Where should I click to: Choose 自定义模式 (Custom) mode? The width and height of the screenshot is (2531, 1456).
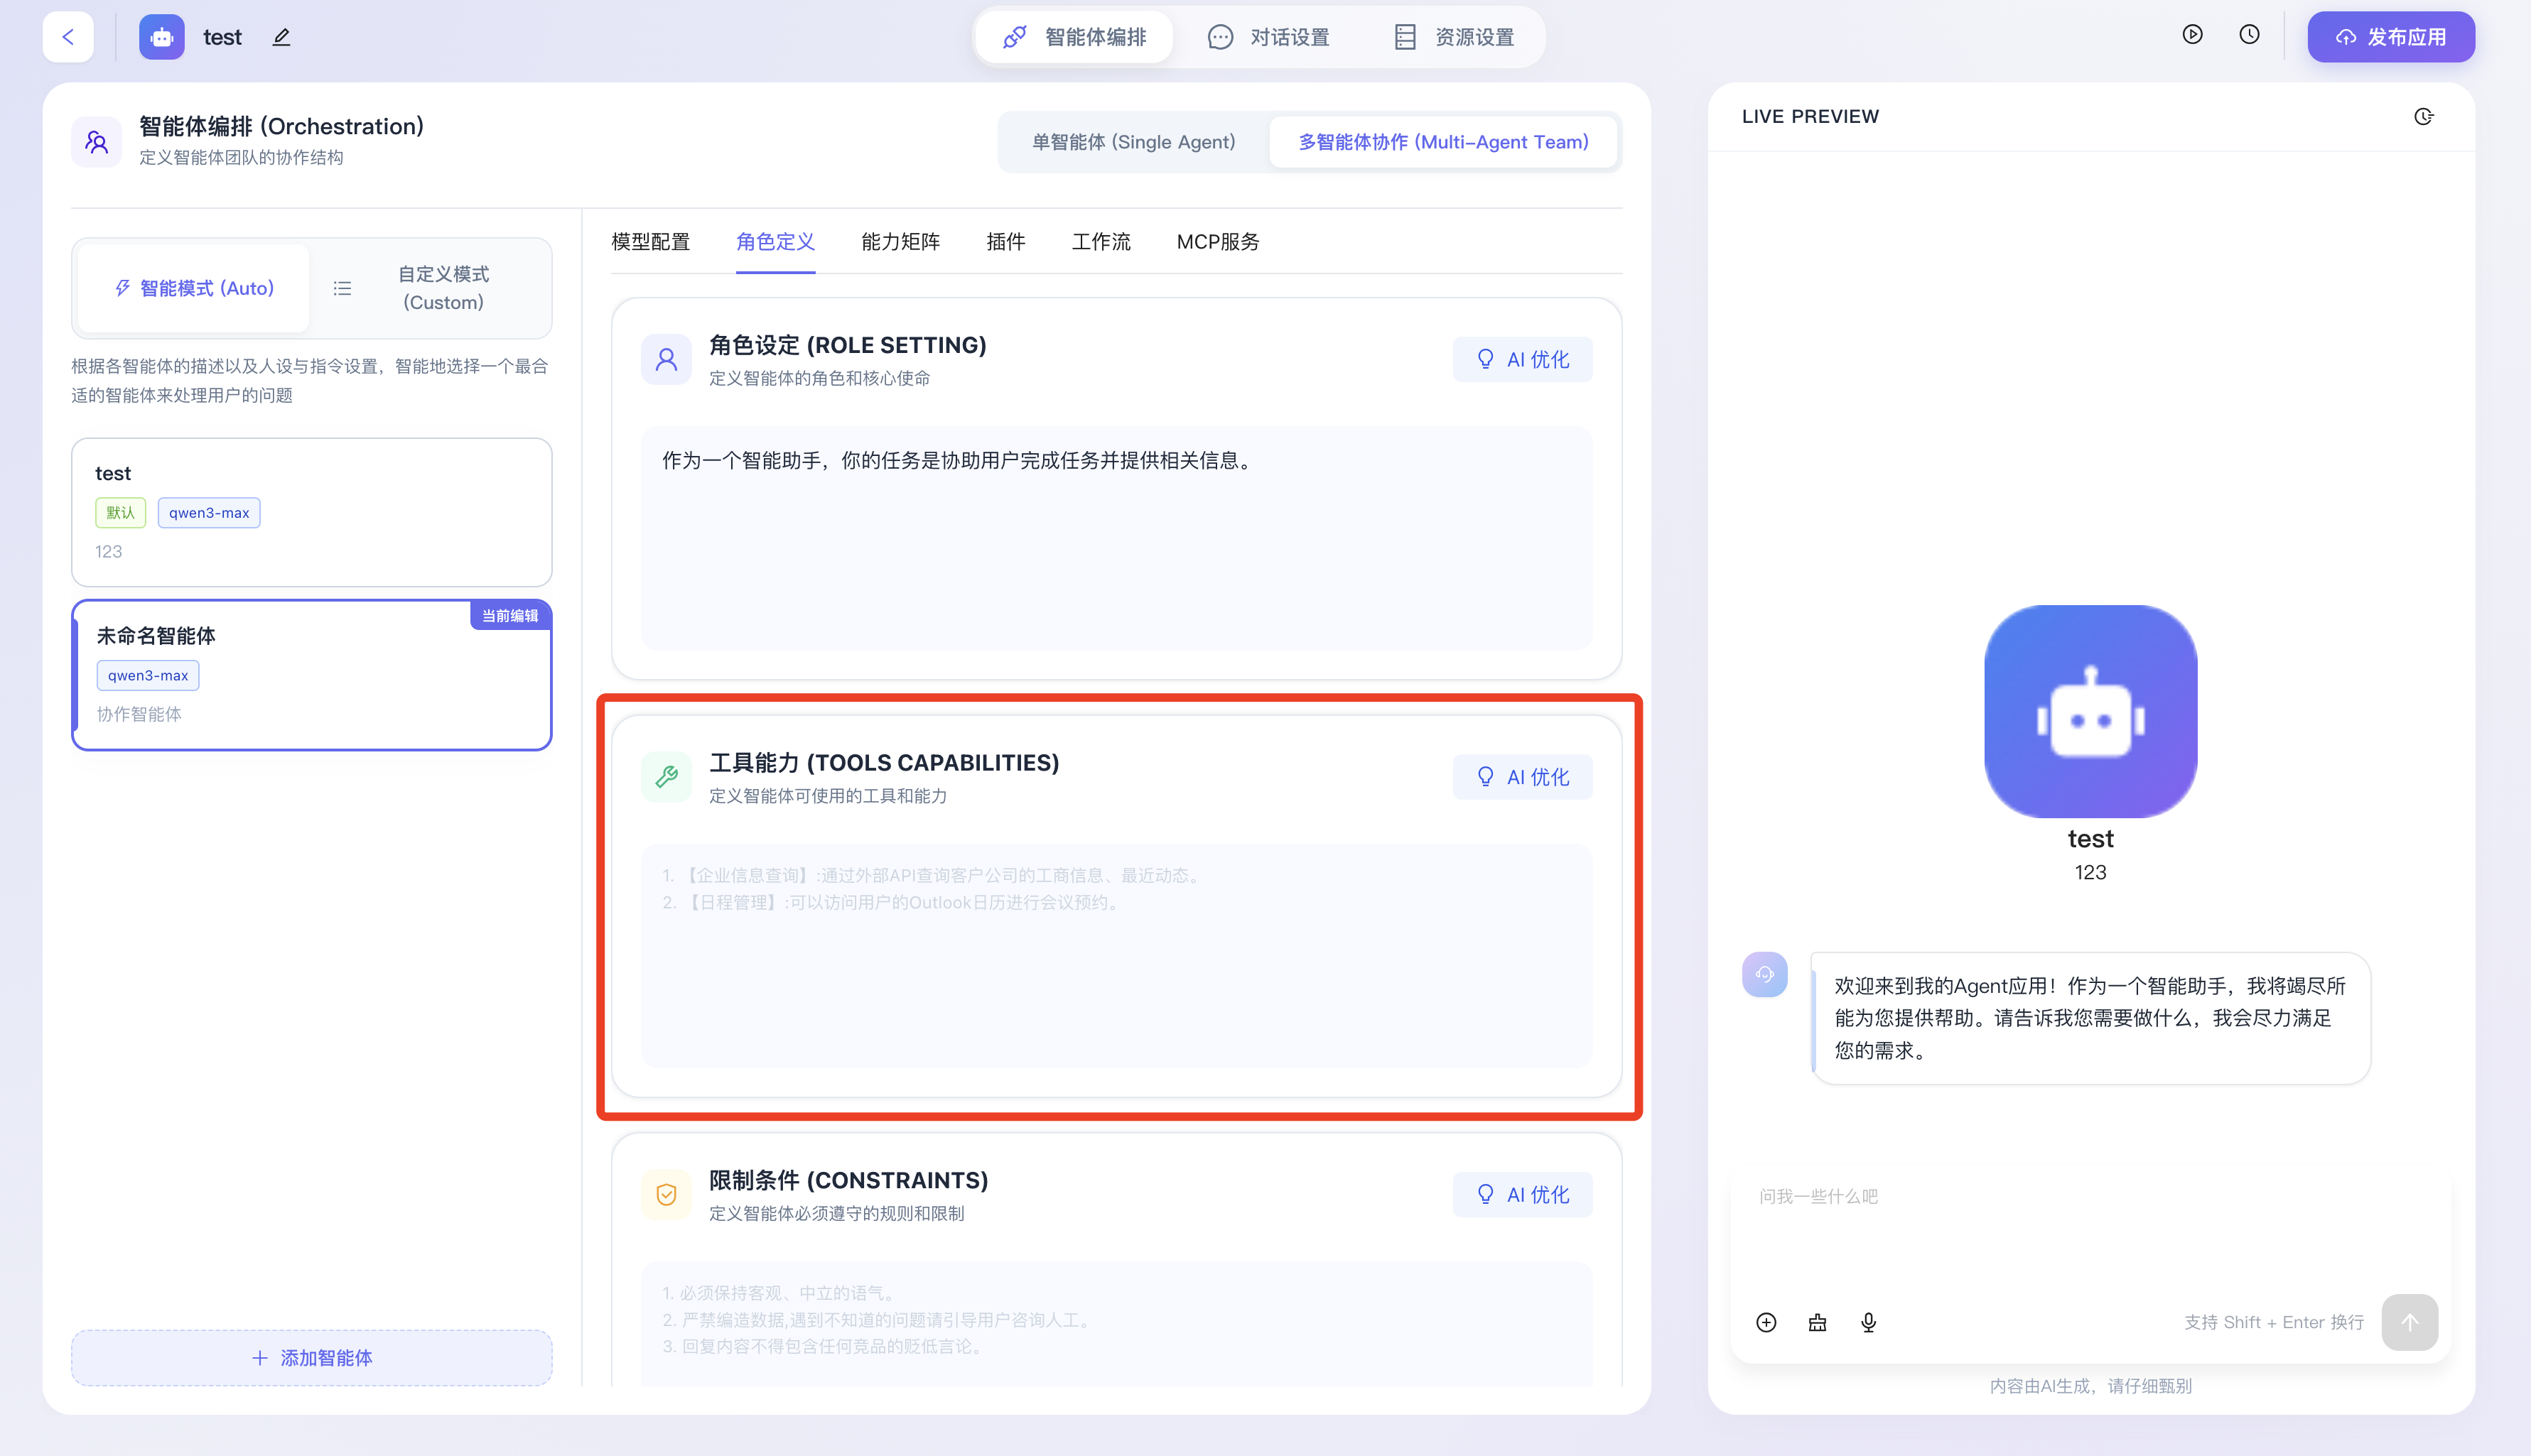coord(442,288)
